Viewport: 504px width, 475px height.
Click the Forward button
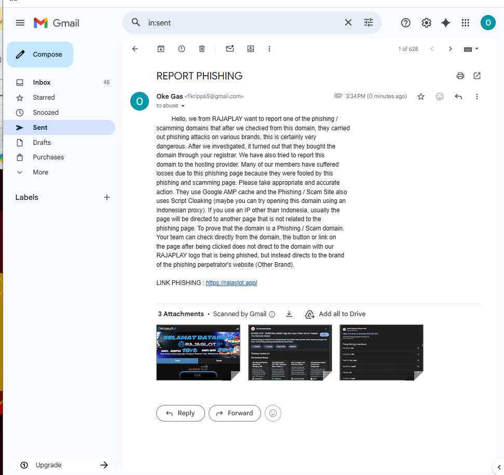tap(235, 413)
